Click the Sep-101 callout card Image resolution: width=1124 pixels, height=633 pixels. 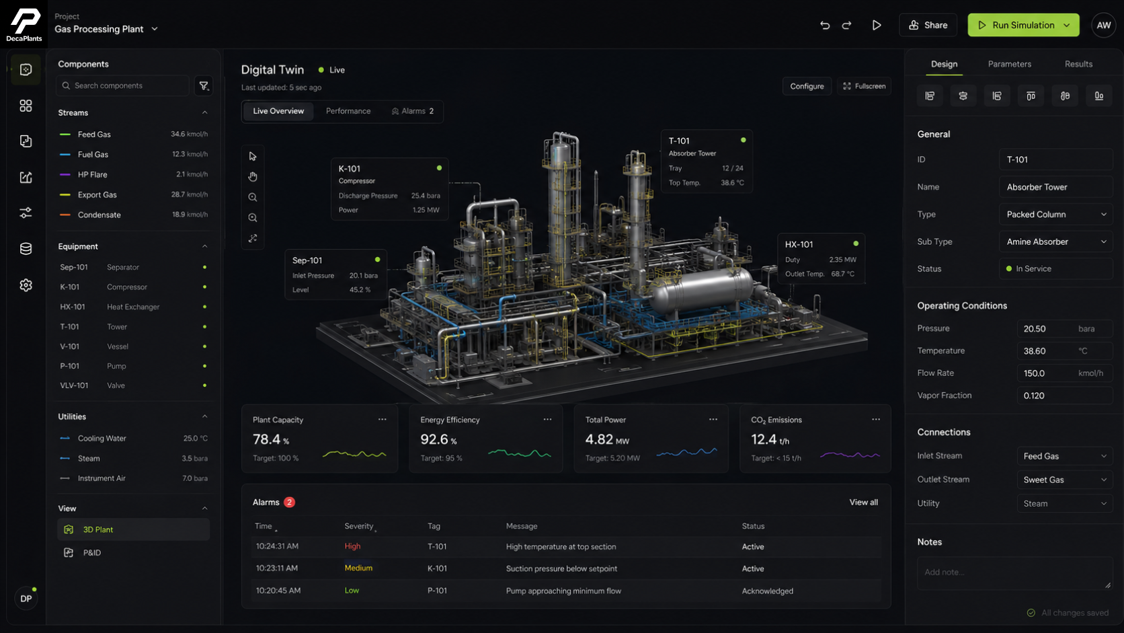click(x=336, y=274)
